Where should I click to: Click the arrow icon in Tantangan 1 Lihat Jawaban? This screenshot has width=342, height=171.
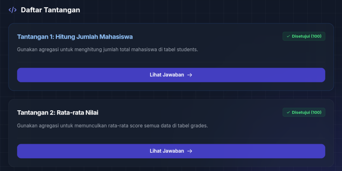(x=190, y=75)
